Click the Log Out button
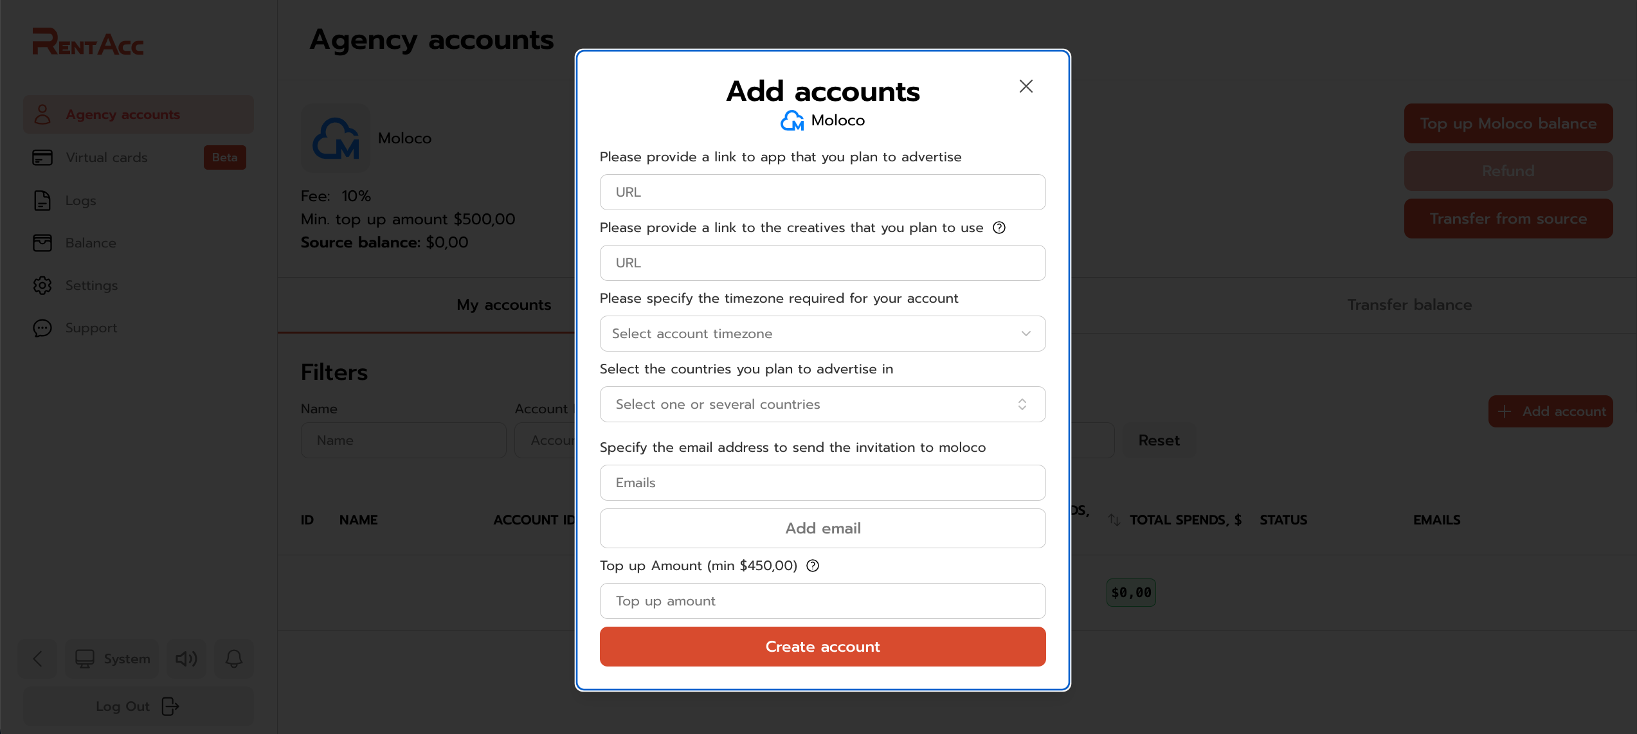Screen dimensions: 1637x734 pos(139,706)
